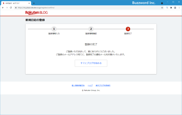Open the 楽天ブログ利用規約 footer link
Screen dimensions: 182x115
(103, 85)
